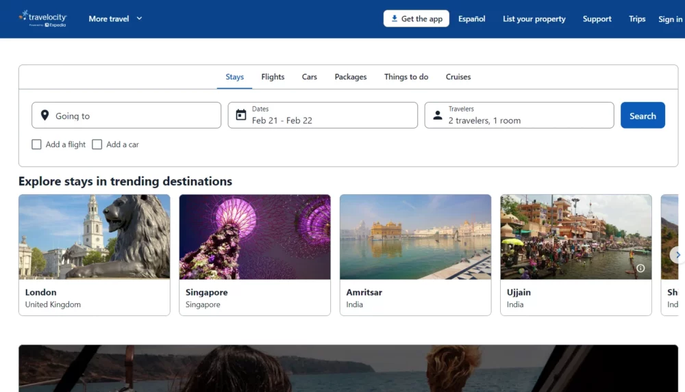
Task: Click the next arrow in trending destinations carousel
Action: (x=677, y=254)
